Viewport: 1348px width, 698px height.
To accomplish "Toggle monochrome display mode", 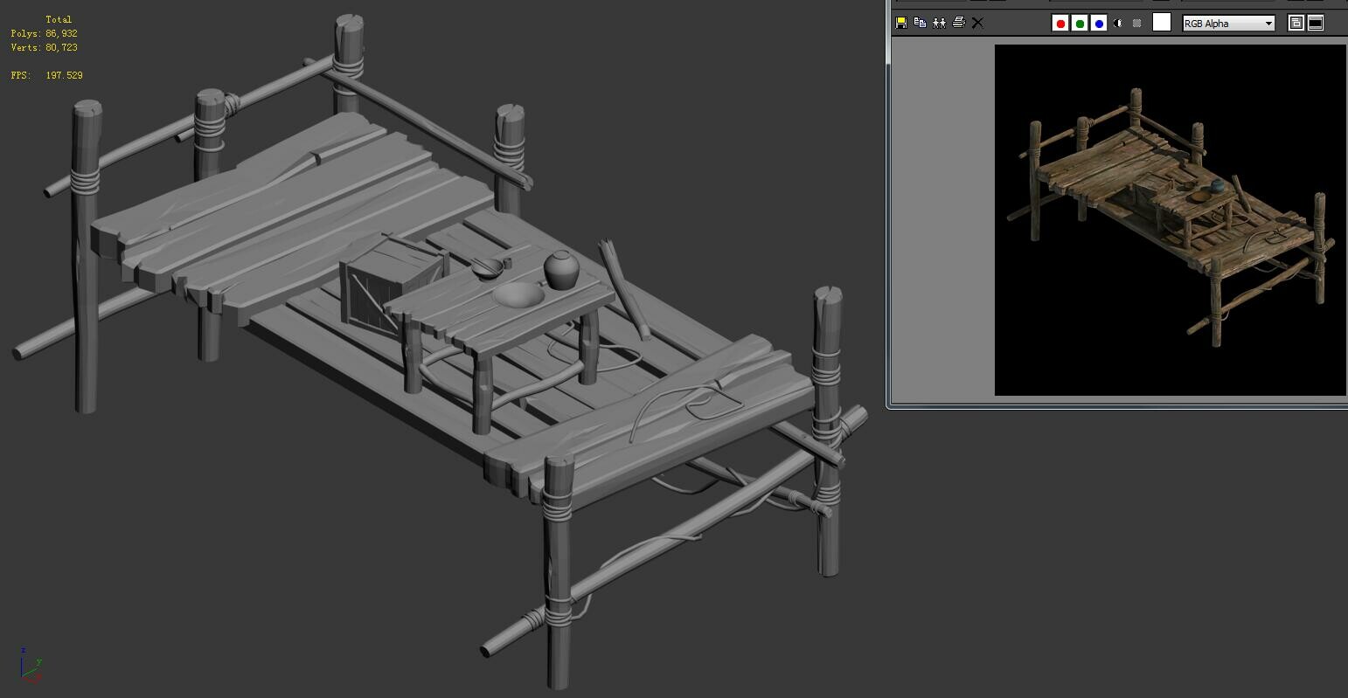I will point(1137,24).
